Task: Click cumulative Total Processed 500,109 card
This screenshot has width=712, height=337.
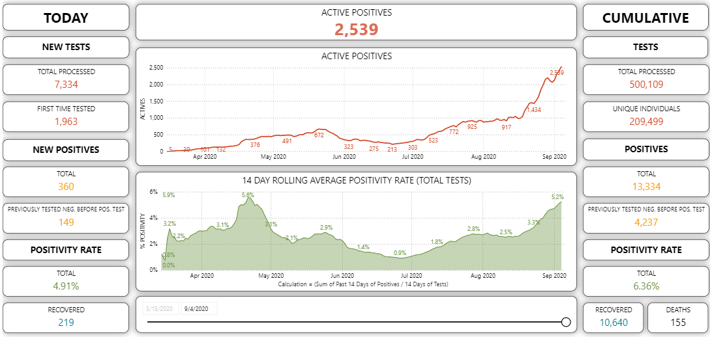Action: tap(645, 79)
